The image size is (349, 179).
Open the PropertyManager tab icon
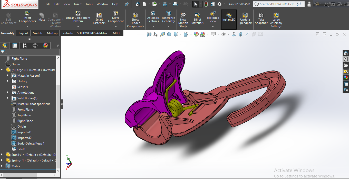(x=15, y=46)
